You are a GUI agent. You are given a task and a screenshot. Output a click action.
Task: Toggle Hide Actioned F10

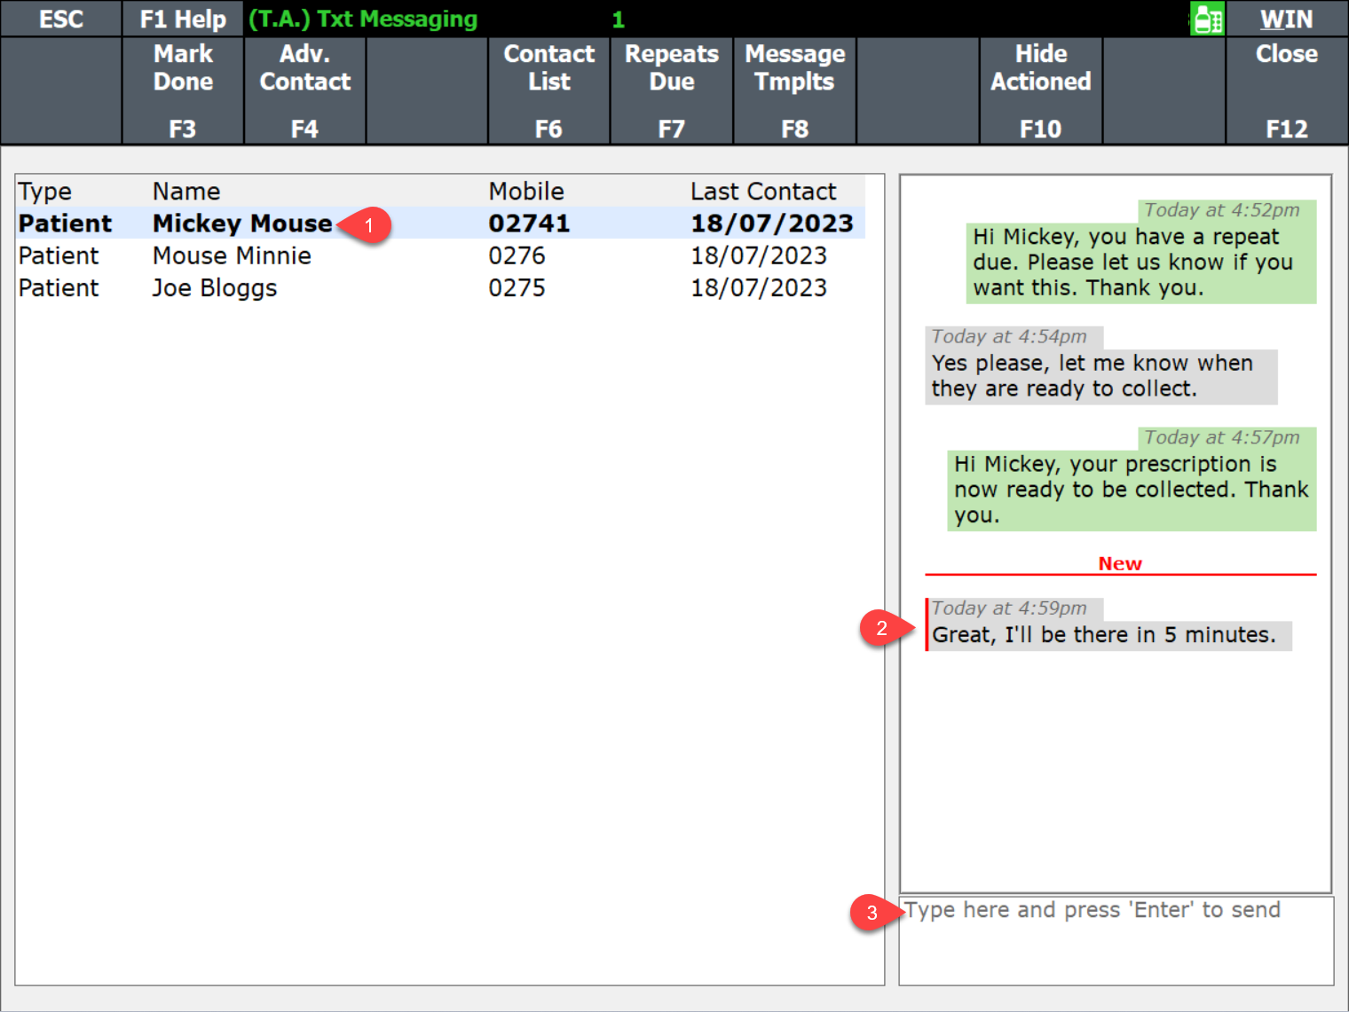[x=1040, y=90]
